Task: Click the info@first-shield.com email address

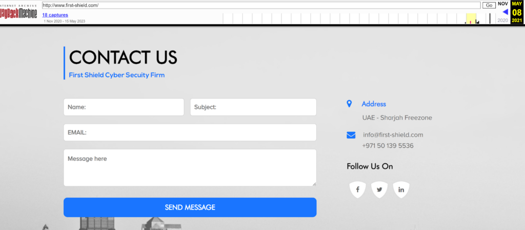Action: 393,135
